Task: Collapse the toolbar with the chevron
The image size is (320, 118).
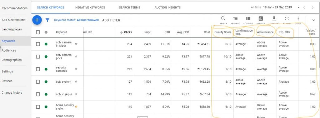Action: point(313,20)
